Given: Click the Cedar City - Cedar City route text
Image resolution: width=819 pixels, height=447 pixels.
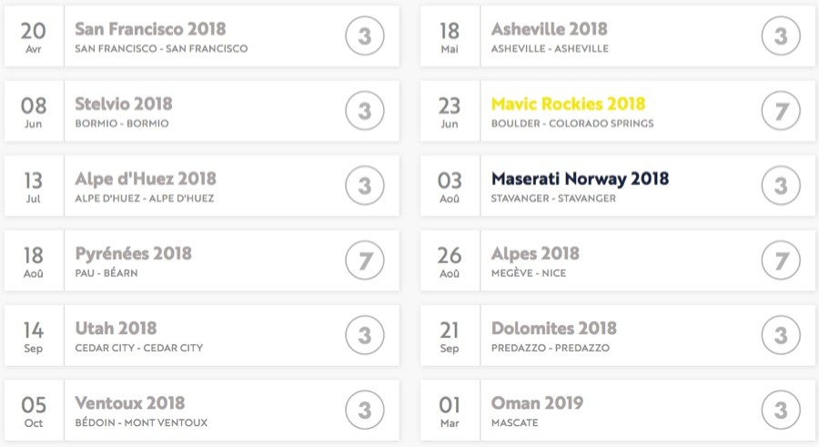Looking at the screenshot, I should (x=139, y=348).
